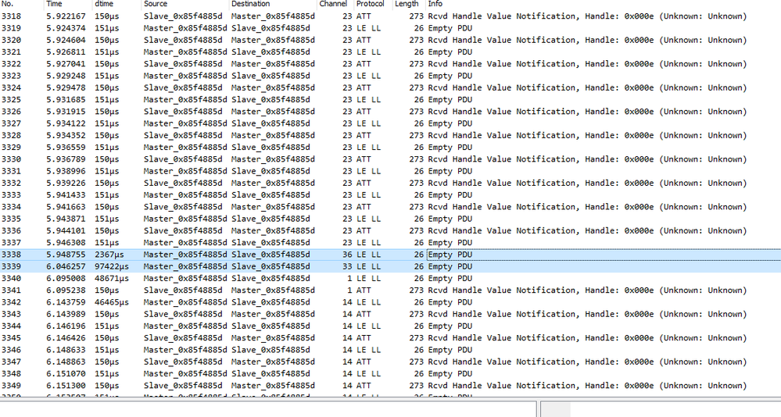Click source Slave_0x85f4885d in packet 3345
Viewport: 781px width, 417px height.
tap(183, 339)
